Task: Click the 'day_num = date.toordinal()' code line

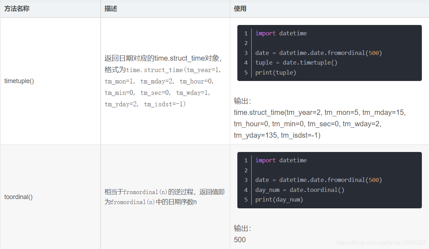Action: point(300,190)
